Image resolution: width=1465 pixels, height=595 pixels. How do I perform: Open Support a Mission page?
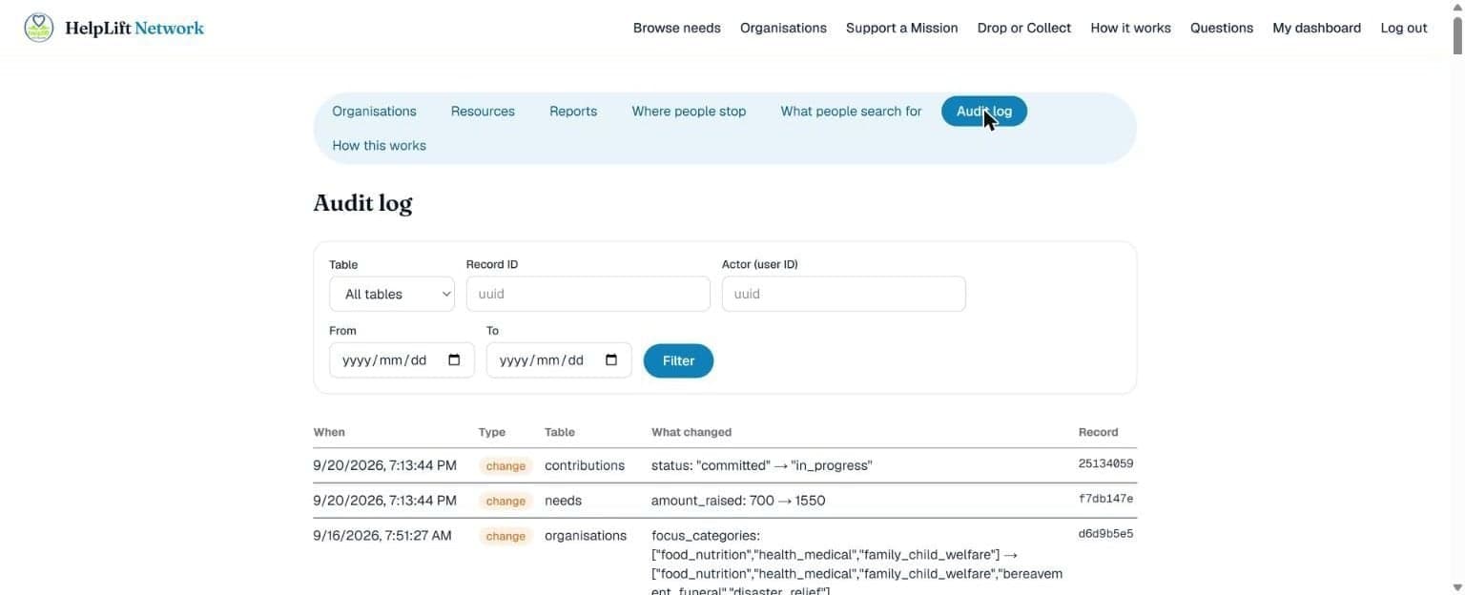902,28
